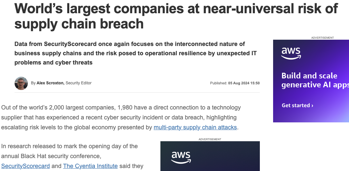
Task: Click the published date 05 Aug 2024 15:50
Action: coord(244,83)
